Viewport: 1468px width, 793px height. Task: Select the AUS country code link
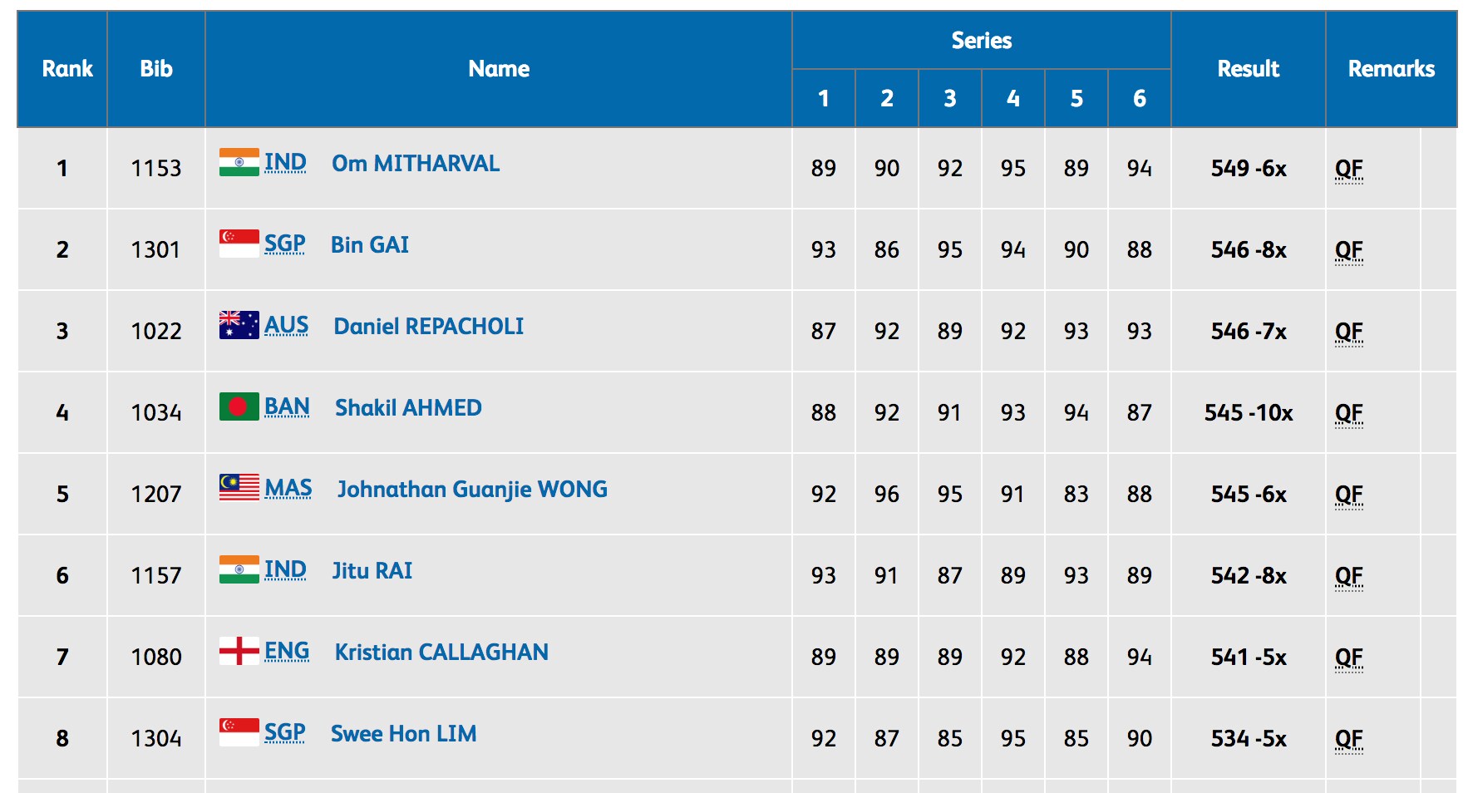pos(286,325)
